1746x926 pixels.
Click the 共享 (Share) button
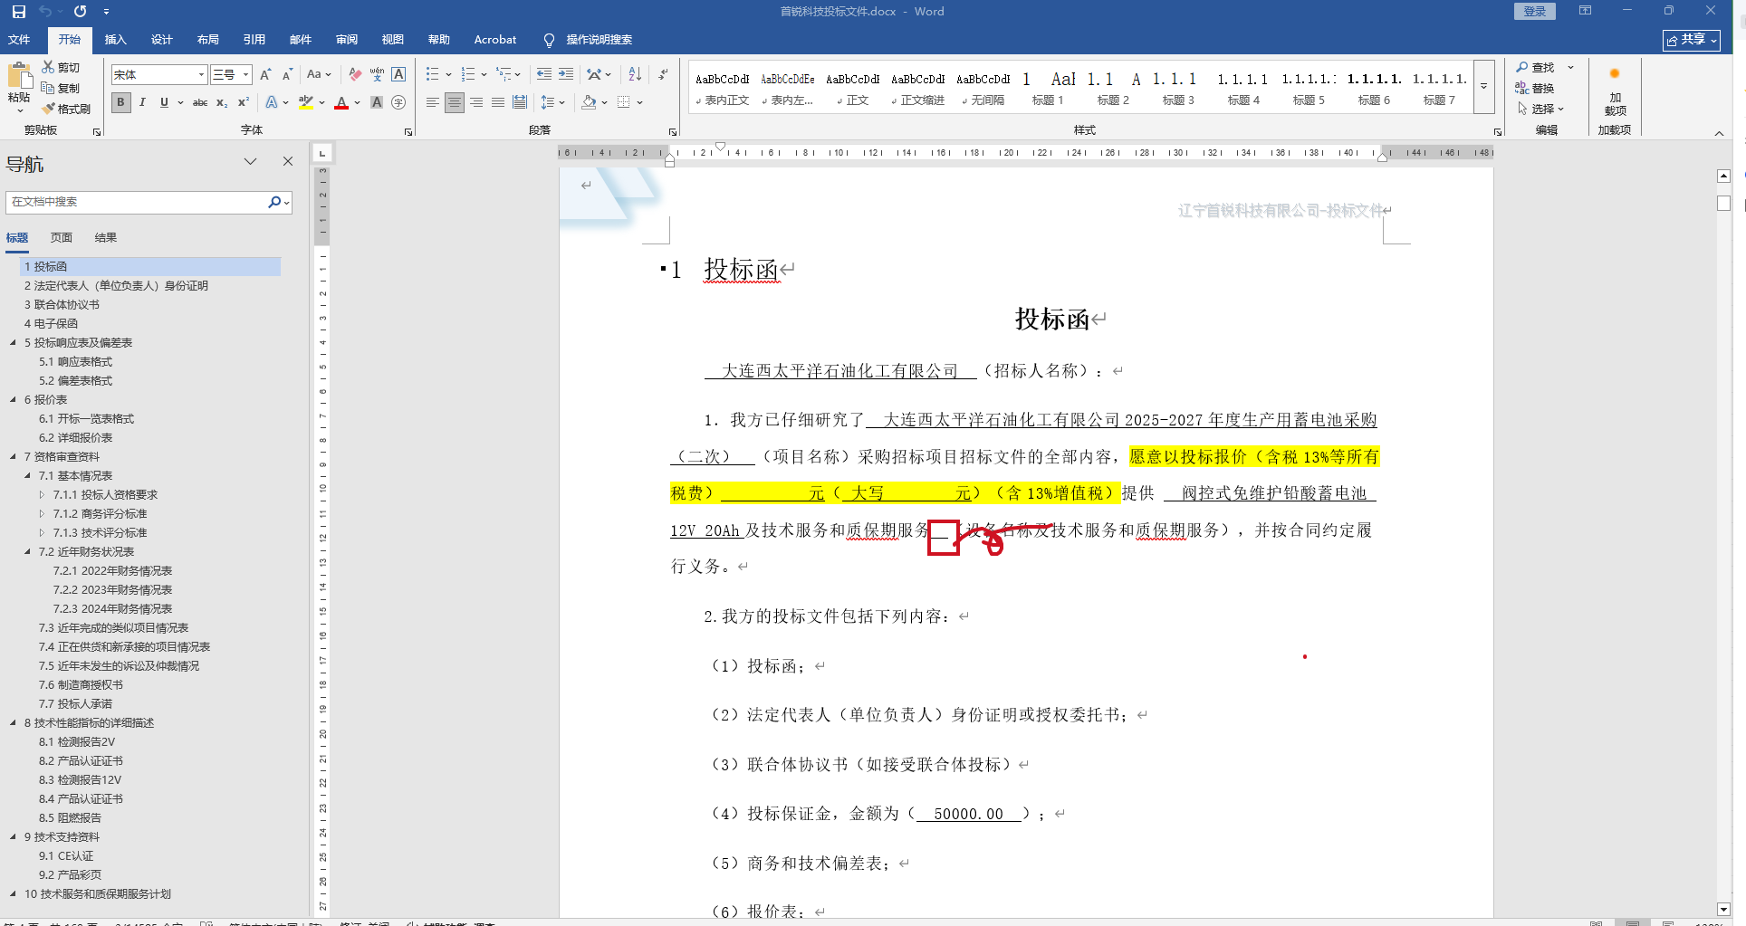(x=1691, y=40)
